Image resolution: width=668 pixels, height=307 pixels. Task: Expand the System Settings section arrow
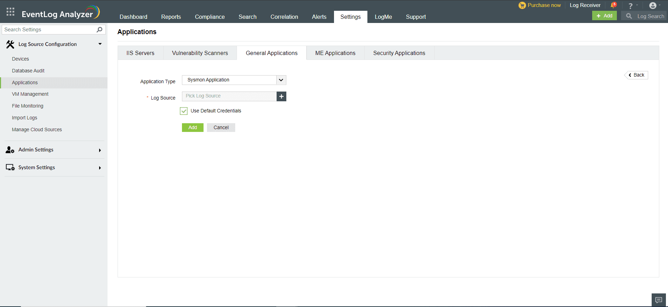pos(100,168)
